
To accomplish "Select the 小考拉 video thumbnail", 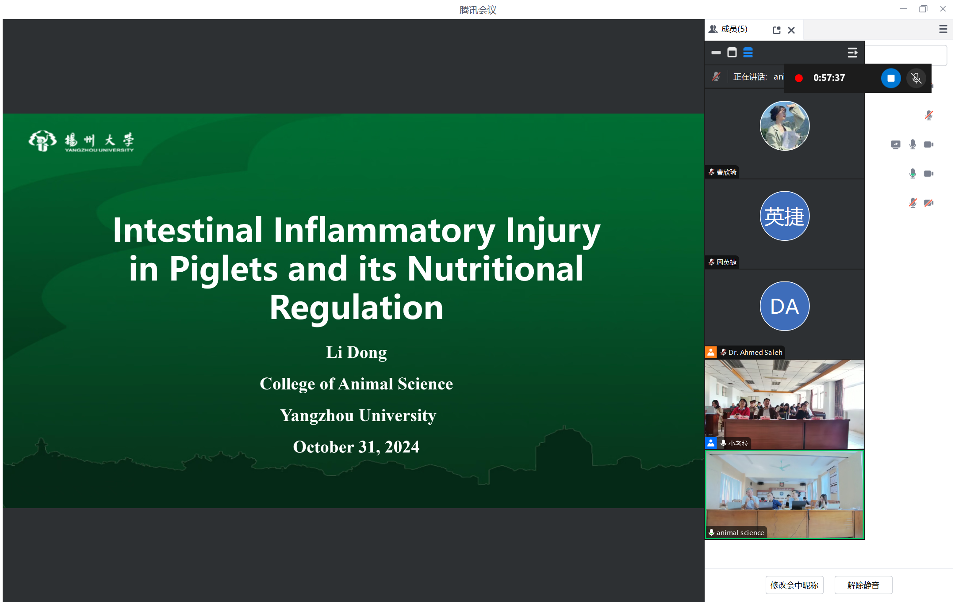I will [x=784, y=404].
